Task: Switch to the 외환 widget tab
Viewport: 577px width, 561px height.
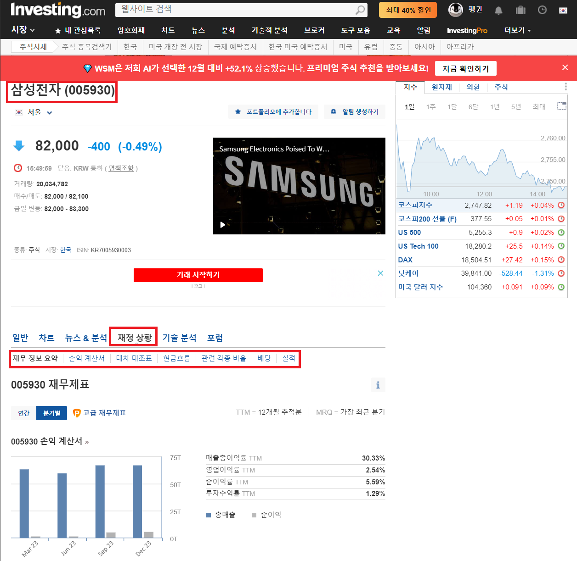Action: point(473,87)
